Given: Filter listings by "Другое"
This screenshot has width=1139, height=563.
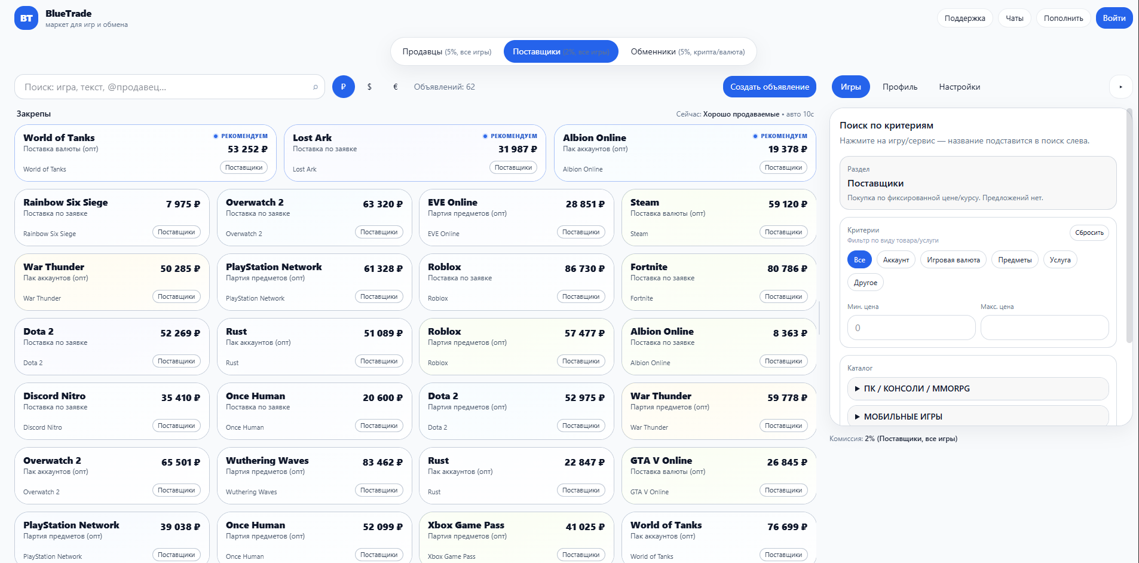Looking at the screenshot, I should (x=865, y=283).
